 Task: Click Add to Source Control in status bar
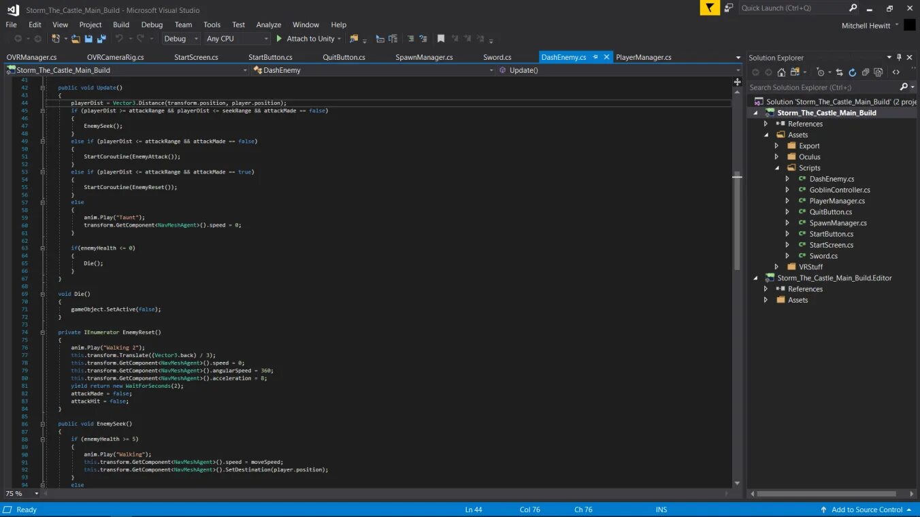pos(867,510)
